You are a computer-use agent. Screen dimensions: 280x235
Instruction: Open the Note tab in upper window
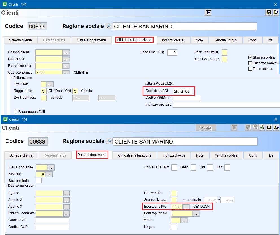(199, 40)
